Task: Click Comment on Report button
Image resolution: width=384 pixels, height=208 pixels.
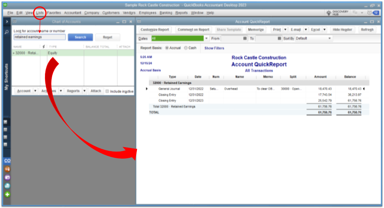Action: (193, 29)
